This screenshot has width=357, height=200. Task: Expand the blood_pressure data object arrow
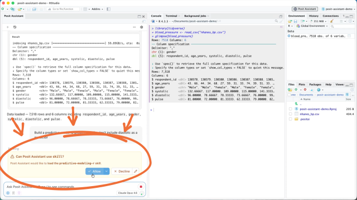click(289, 36)
